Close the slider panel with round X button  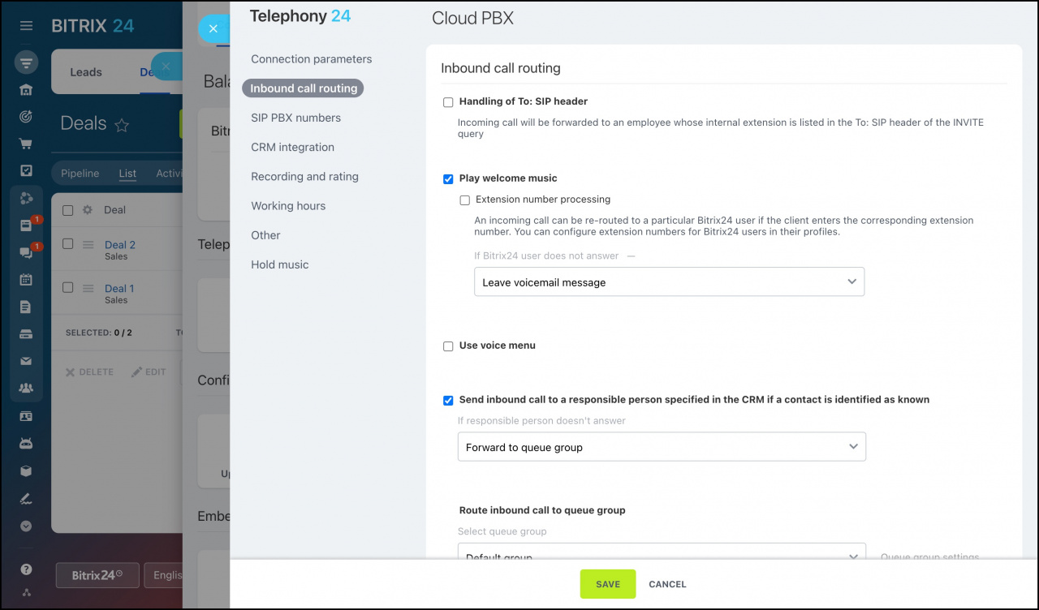tap(213, 28)
